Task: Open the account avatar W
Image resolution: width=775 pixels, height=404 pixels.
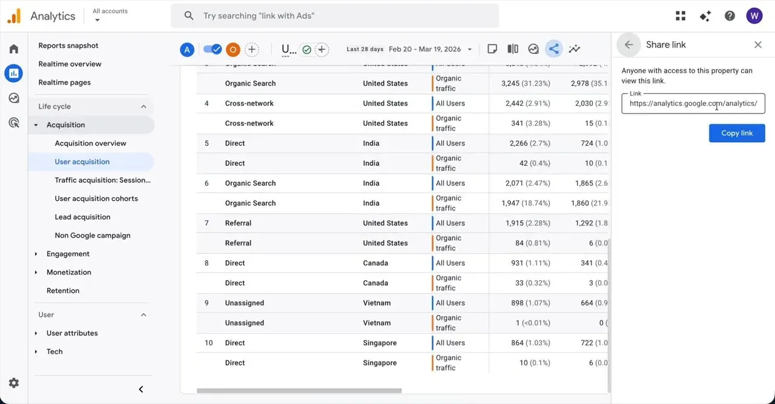Action: (x=754, y=16)
